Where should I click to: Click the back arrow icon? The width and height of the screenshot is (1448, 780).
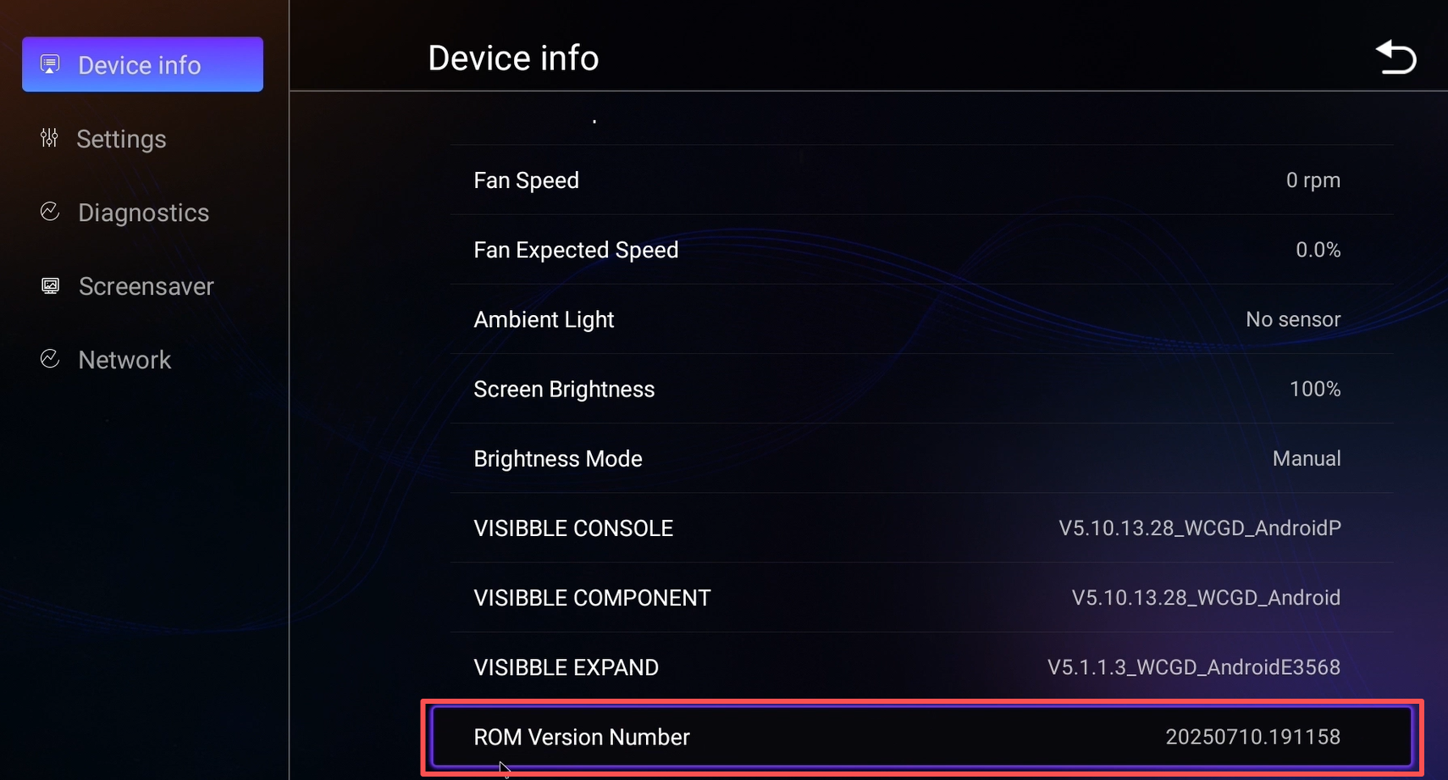[1395, 58]
